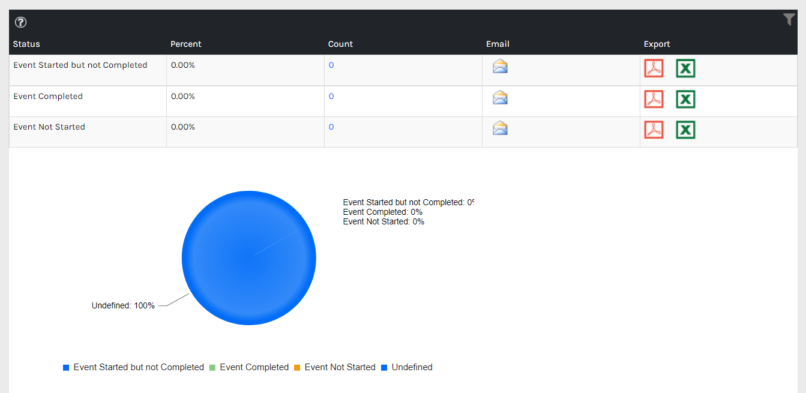The image size is (806, 393).
Task: Click the Percent column header
Action: tap(186, 44)
